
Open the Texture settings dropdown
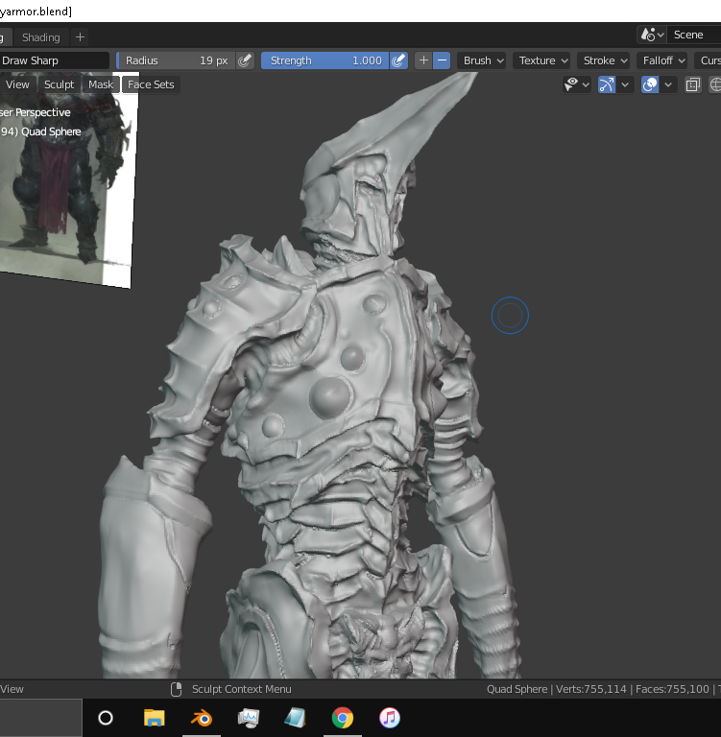542,60
